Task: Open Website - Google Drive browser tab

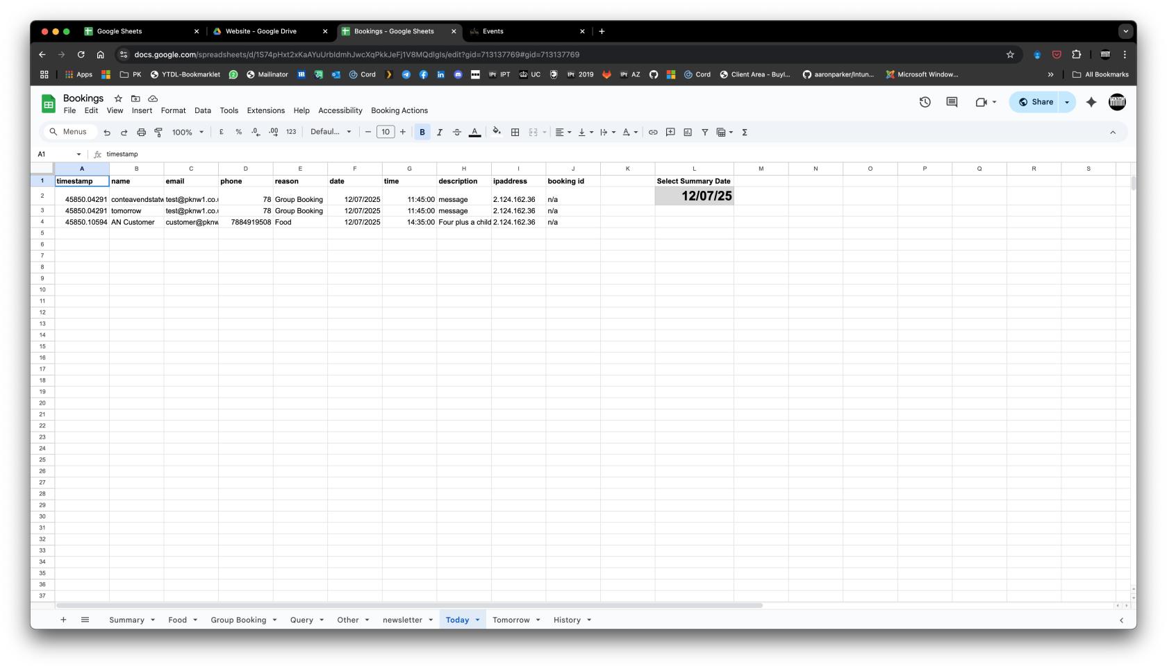Action: [270, 31]
